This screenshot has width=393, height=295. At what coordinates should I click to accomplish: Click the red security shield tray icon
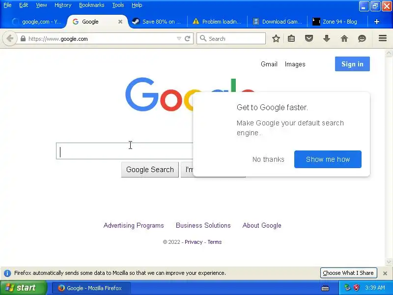click(357, 288)
